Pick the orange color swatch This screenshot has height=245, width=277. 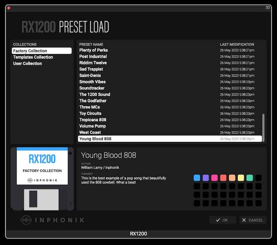pos(232,178)
